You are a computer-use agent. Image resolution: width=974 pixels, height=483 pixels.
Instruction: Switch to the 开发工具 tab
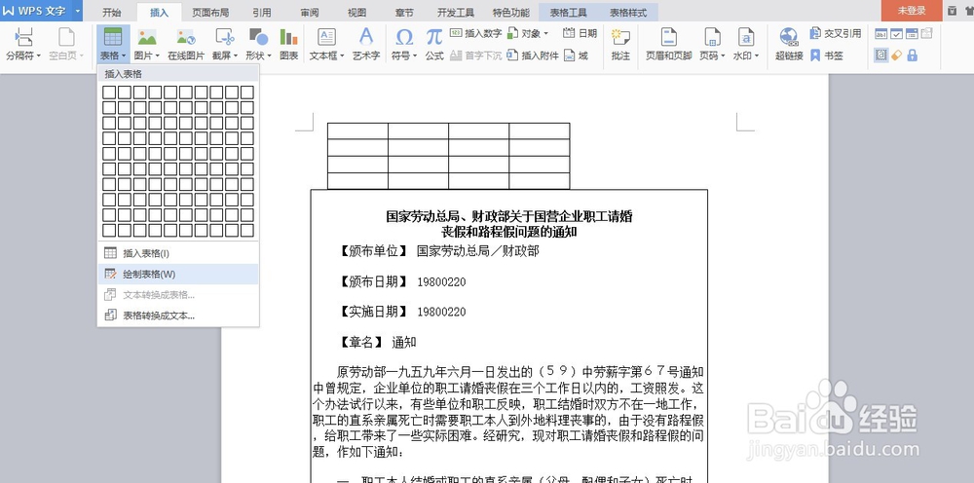point(456,13)
